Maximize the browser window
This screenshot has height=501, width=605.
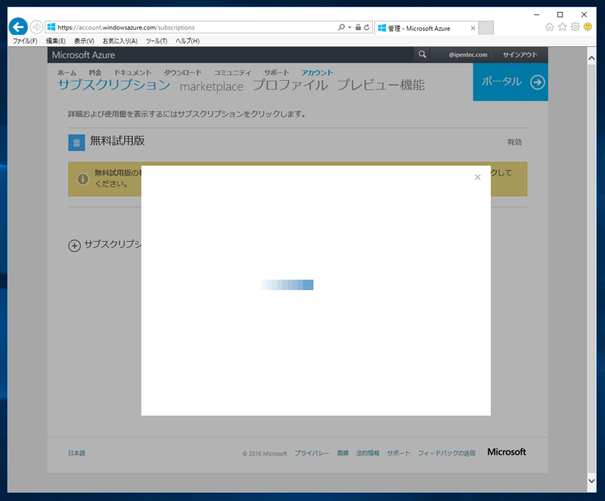560,14
